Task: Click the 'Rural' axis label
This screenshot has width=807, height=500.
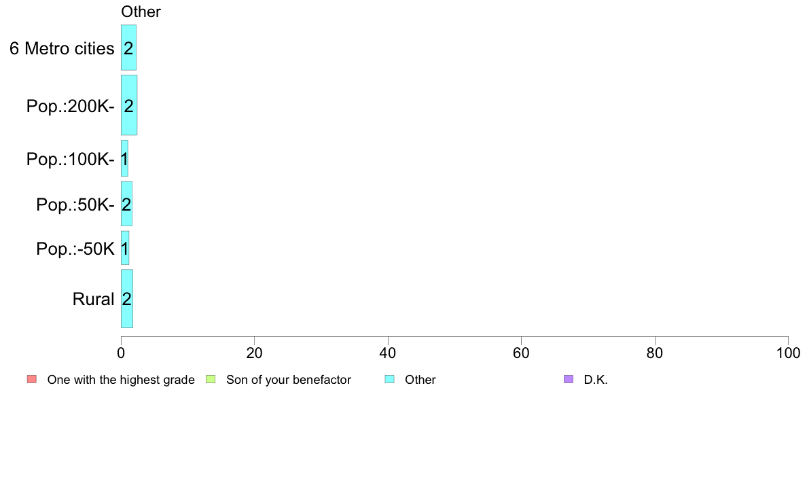Action: click(x=93, y=299)
